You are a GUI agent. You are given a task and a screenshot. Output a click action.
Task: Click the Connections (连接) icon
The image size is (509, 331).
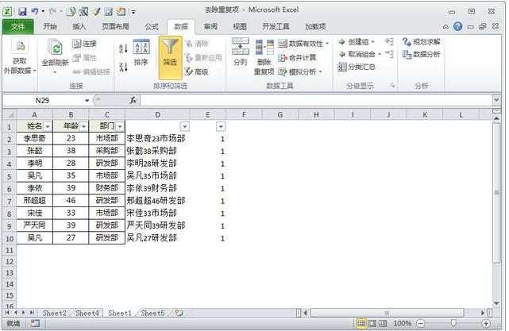pyautogui.click(x=76, y=43)
